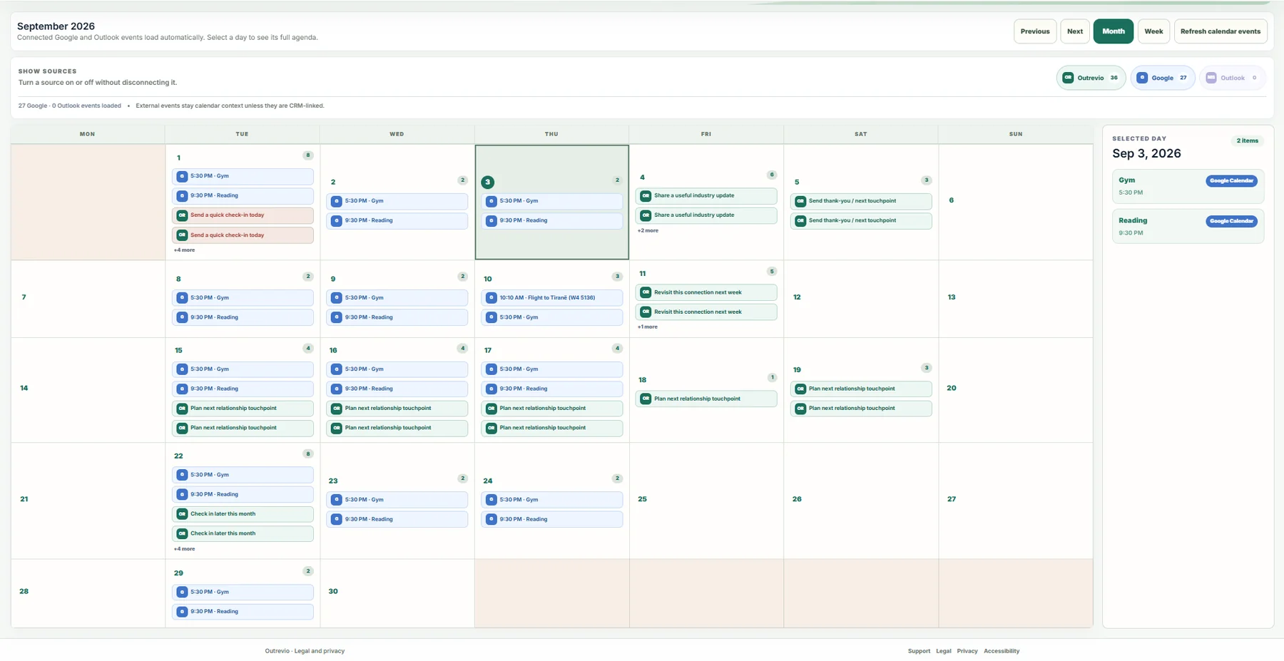
Task: Open the Support footer link
Action: [919, 651]
